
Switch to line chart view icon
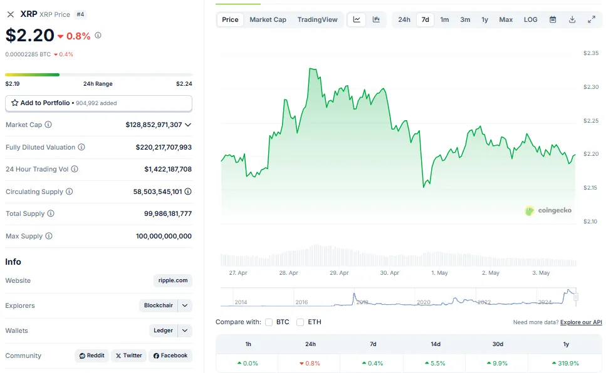pos(357,19)
